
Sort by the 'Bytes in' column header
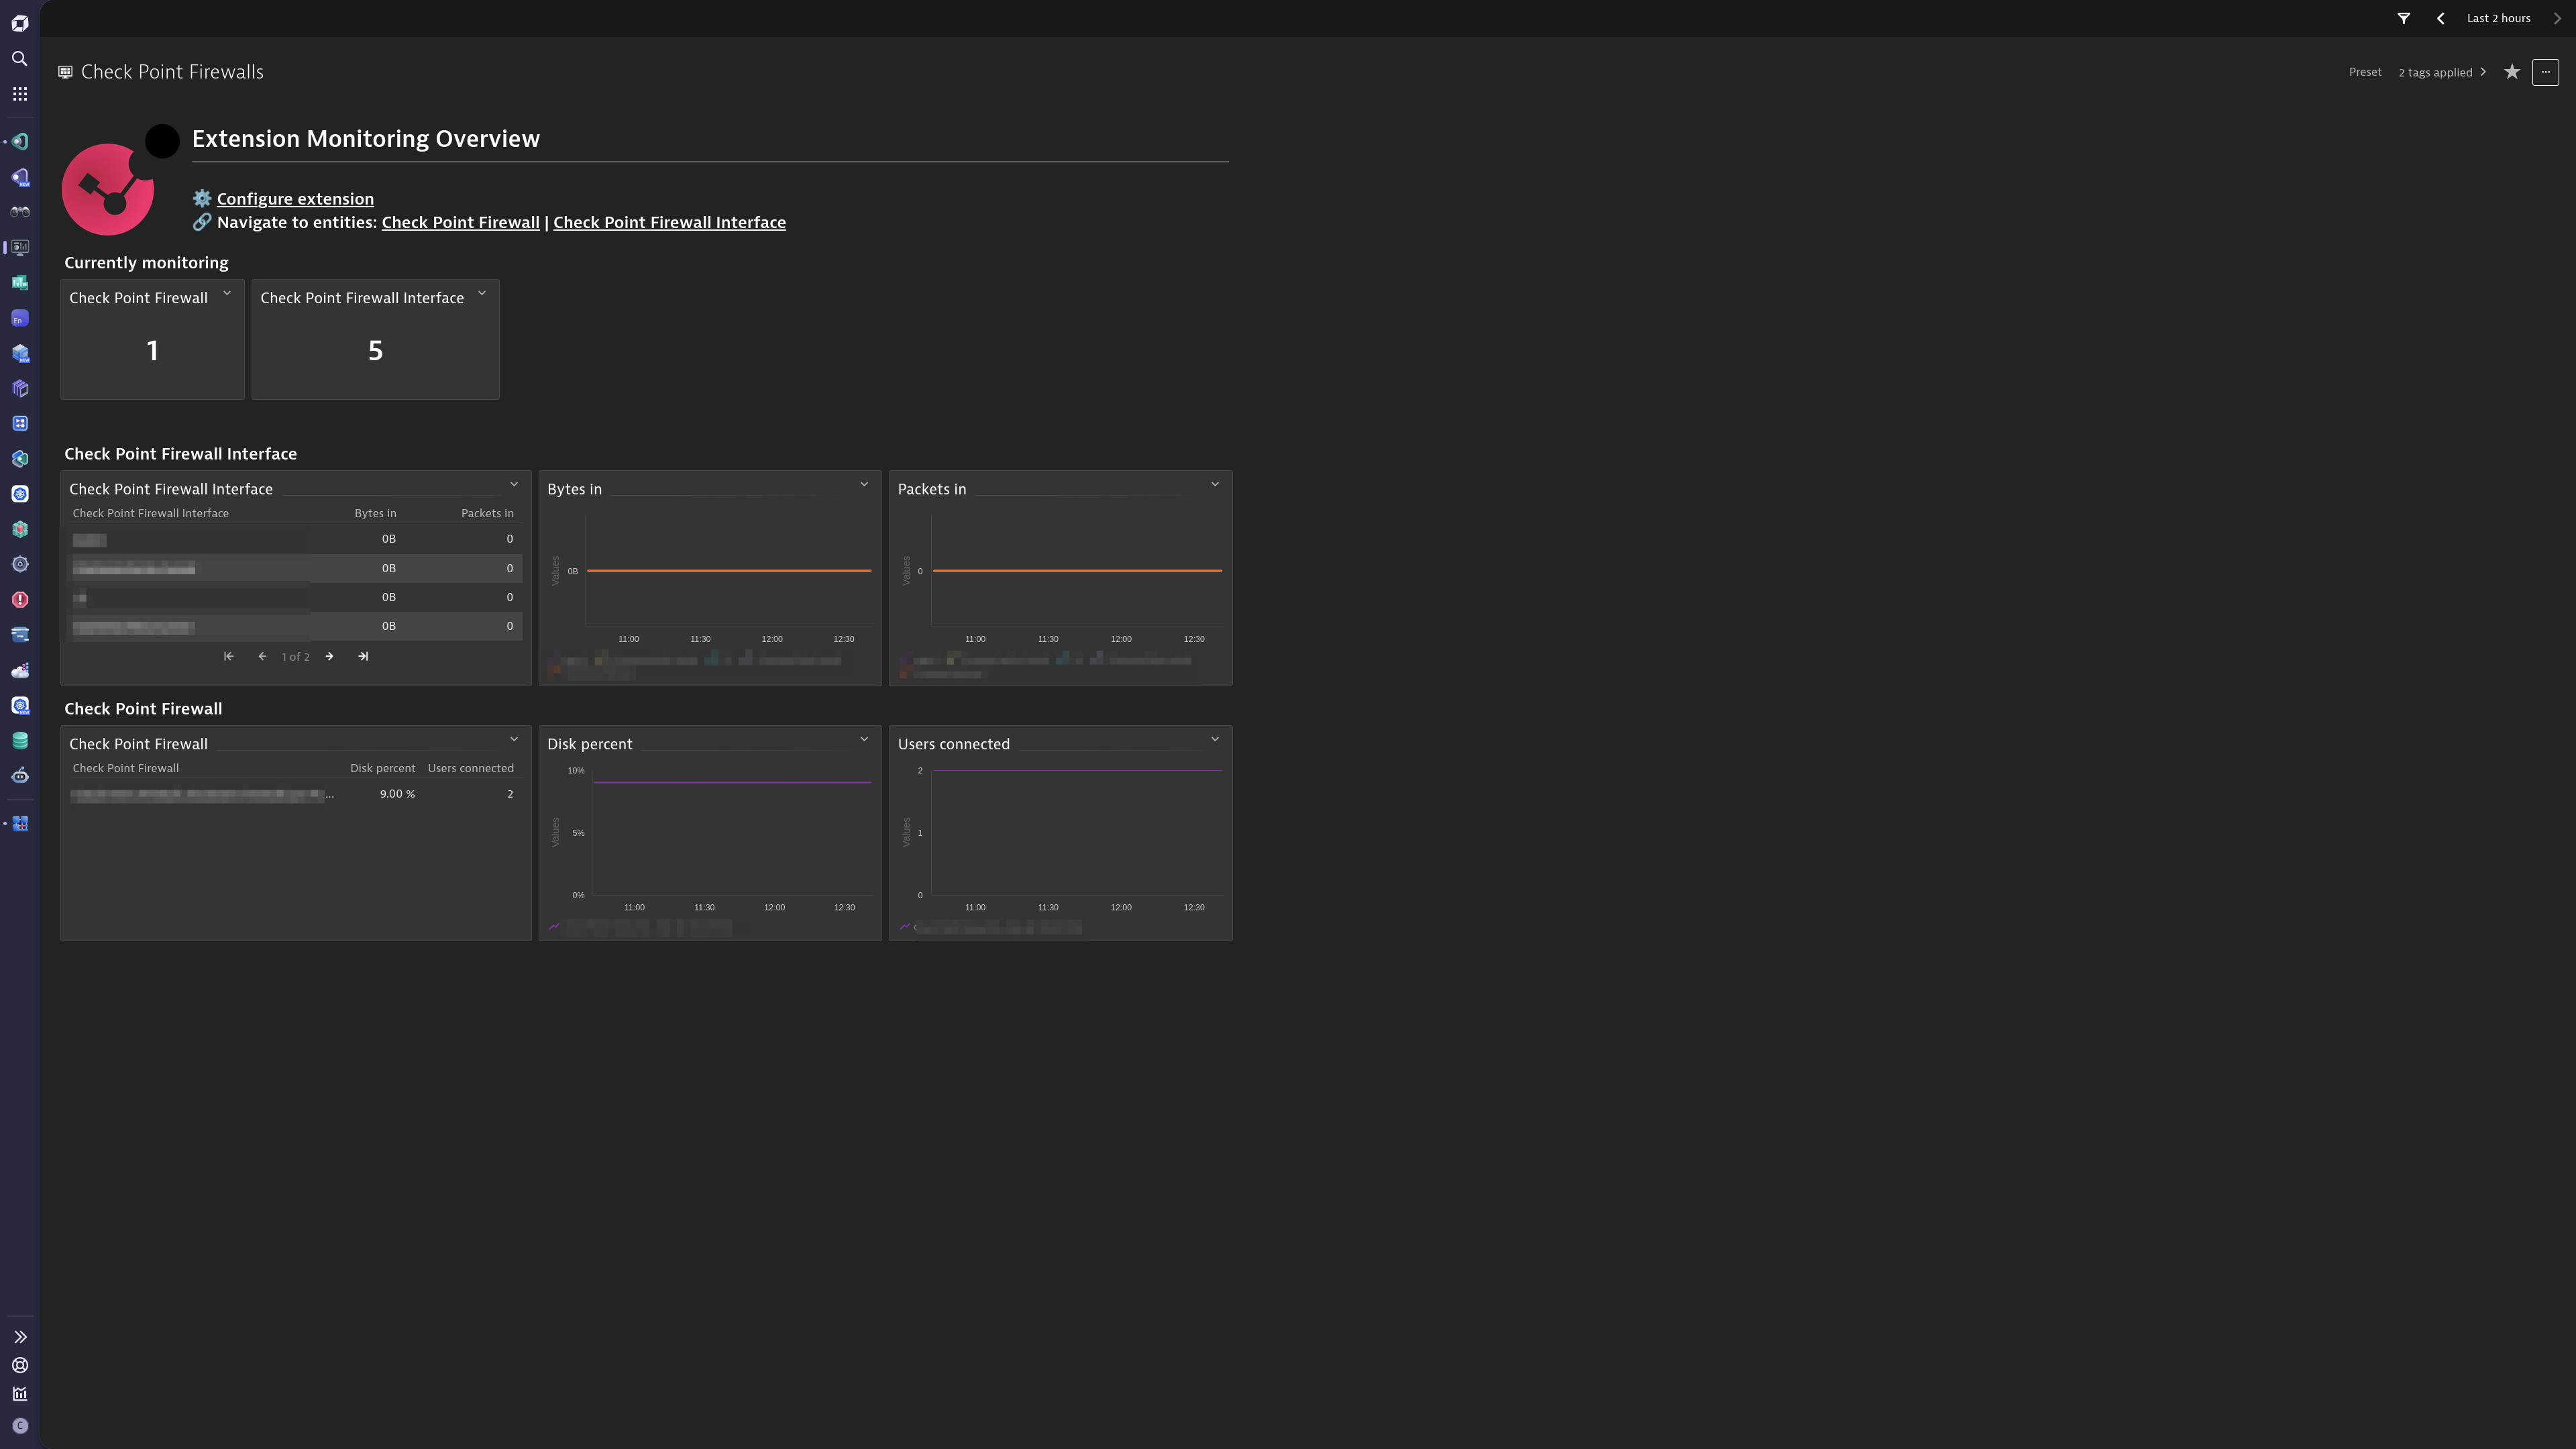pyautogui.click(x=375, y=513)
